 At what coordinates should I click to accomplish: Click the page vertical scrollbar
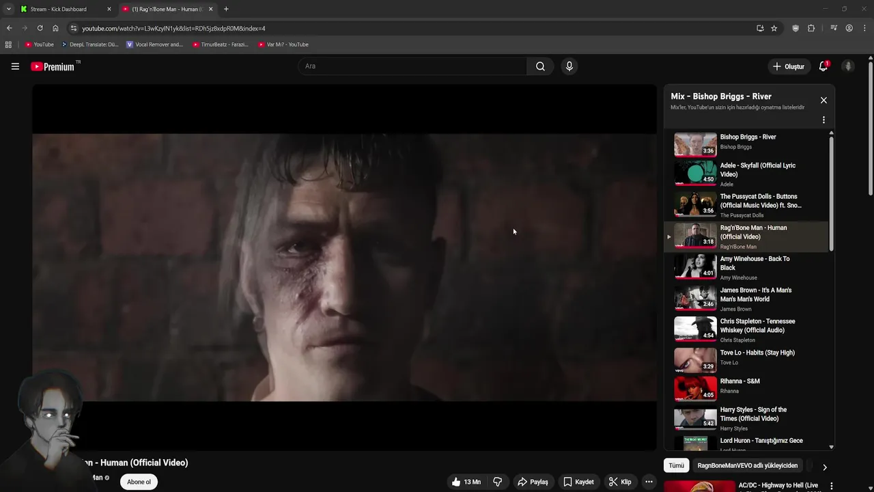tap(871, 128)
